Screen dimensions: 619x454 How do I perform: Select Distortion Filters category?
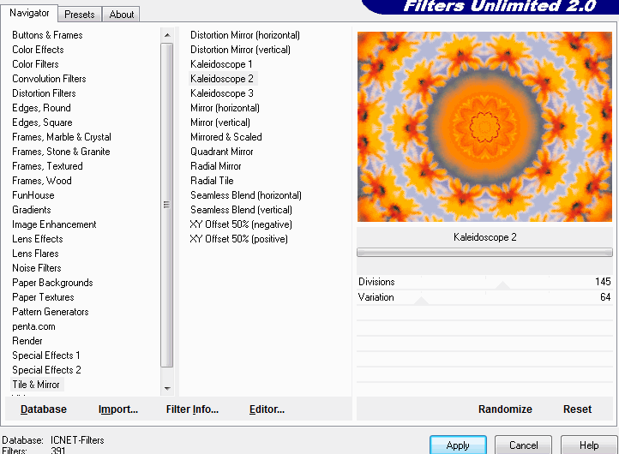coord(44,93)
